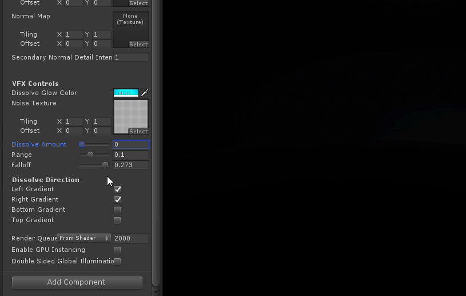This screenshot has height=296, width=466.
Task: Click the Dissolve Glow Color label
Action: click(44, 93)
